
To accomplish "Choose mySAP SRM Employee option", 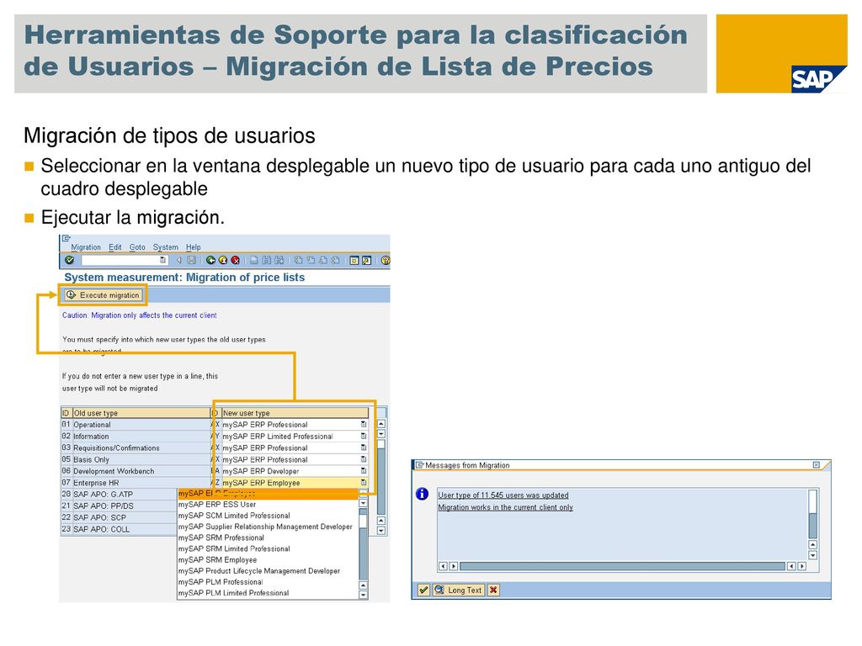I will tap(268, 559).
